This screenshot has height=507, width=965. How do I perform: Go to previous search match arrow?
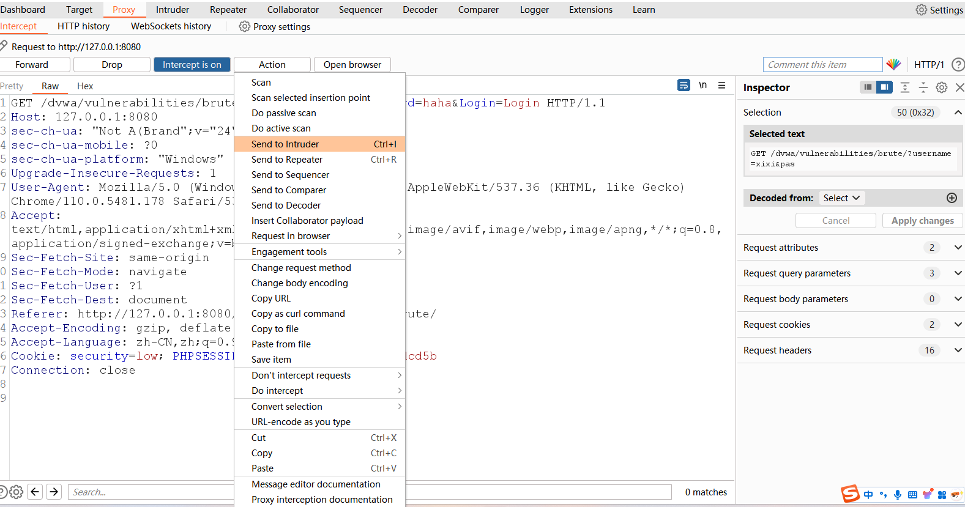[x=35, y=492]
